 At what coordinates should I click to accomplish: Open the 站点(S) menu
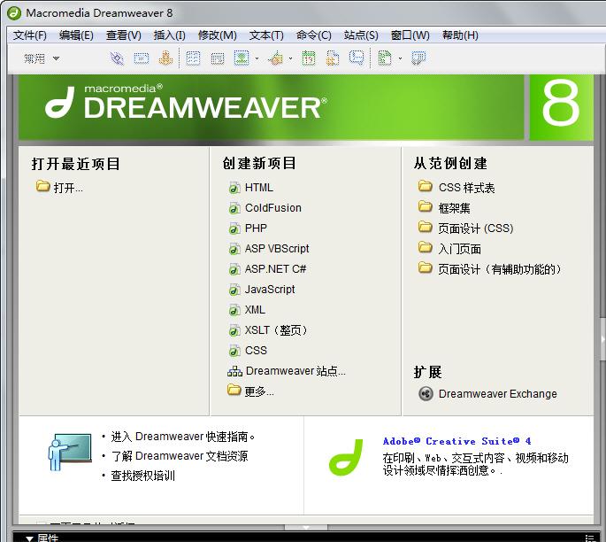click(361, 35)
